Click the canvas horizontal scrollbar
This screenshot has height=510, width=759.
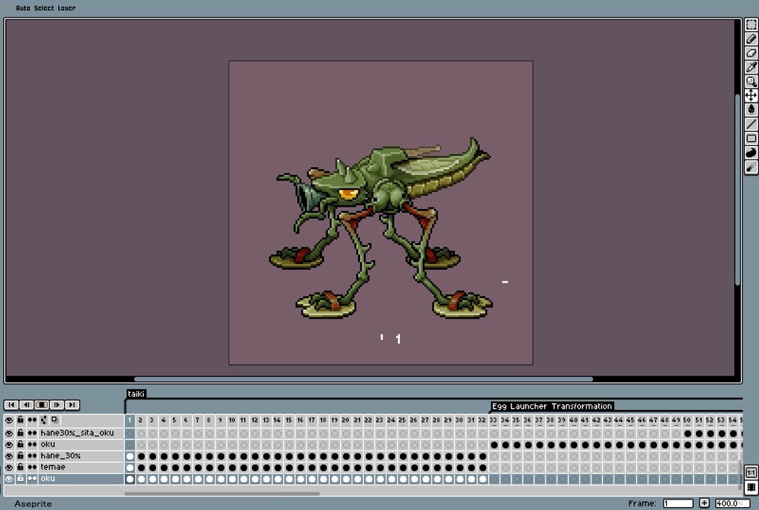click(363, 380)
